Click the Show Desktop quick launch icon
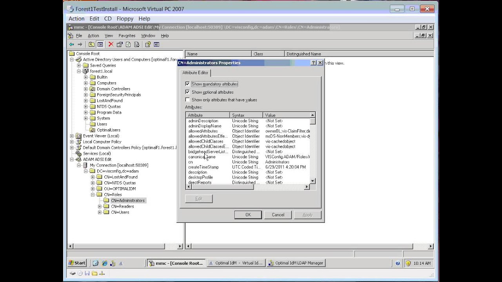Screen dimensions: 502x282 click(x=96, y=263)
